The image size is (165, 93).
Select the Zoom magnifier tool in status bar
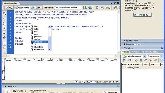tap(84, 82)
